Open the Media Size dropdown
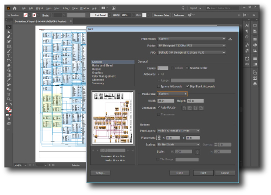The width and height of the screenshot is (271, 195). [172, 94]
